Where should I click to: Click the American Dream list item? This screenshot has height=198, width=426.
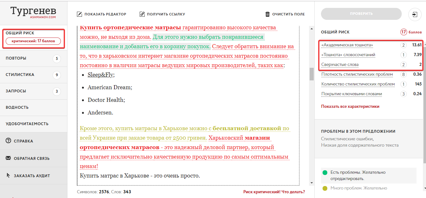tap(110, 87)
